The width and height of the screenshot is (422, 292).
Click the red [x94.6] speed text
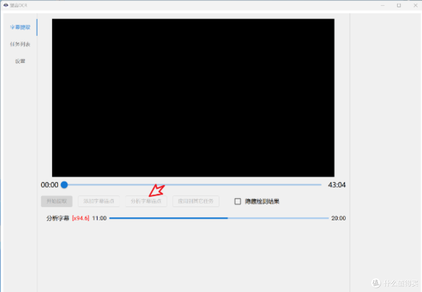pyautogui.click(x=81, y=218)
